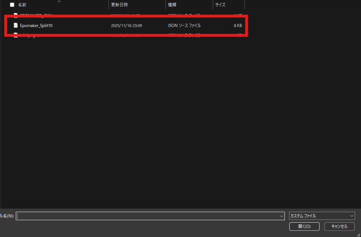Image resolution: width=361 pixels, height=237 pixels.
Task: Click JSON ソース ファイル type of Epomaker_Split70
Action: tap(184, 25)
